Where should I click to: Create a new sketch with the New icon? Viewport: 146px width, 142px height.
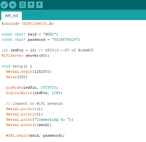[22, 5]
